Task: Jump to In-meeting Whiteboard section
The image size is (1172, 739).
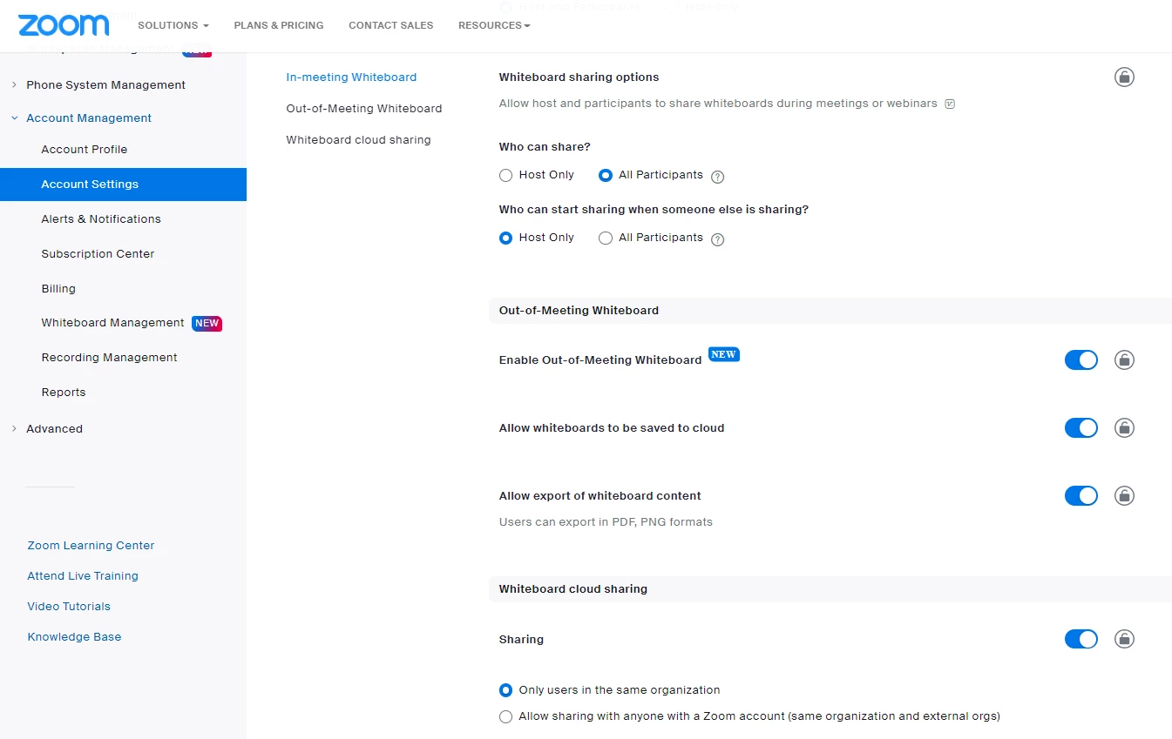Action: click(x=351, y=77)
